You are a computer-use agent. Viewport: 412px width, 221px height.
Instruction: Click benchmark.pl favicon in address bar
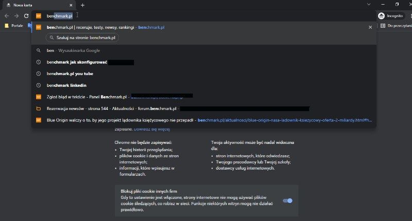pos(38,16)
